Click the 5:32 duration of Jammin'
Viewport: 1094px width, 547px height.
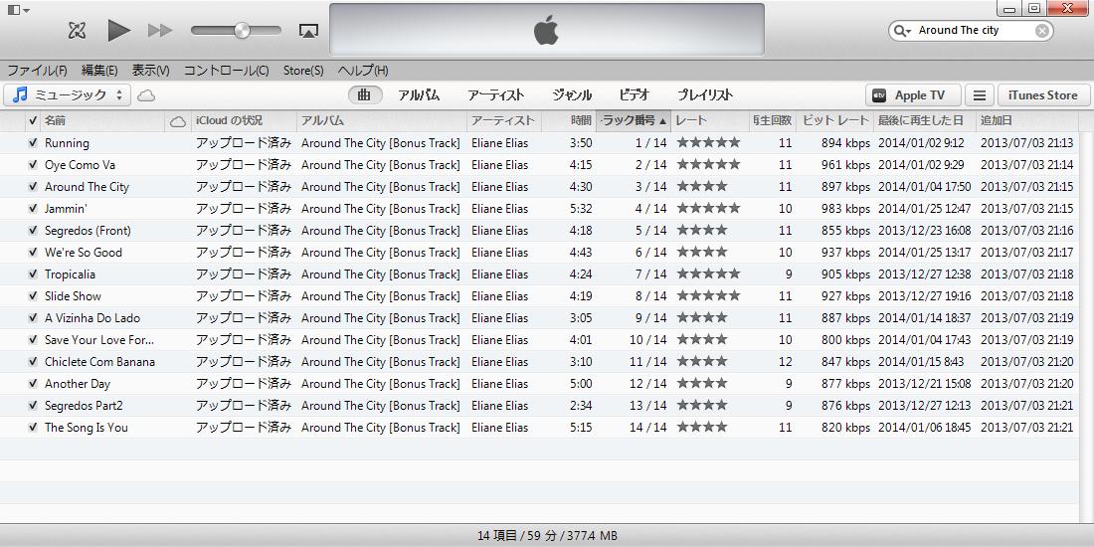(581, 209)
